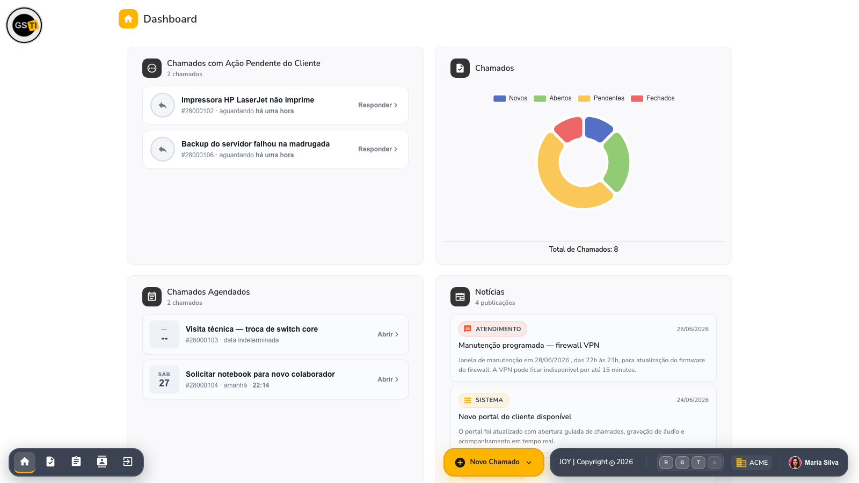Click the red Fechados donut segment
This screenshot has height=483, width=859.
tap(570, 129)
